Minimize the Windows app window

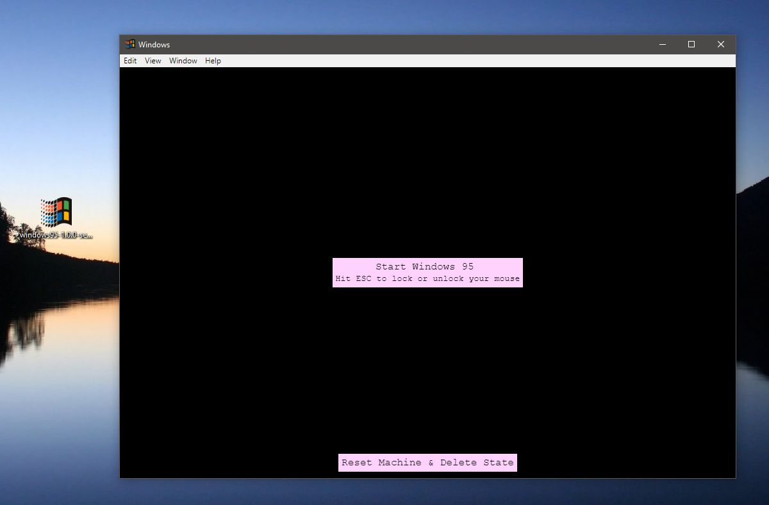tap(662, 44)
